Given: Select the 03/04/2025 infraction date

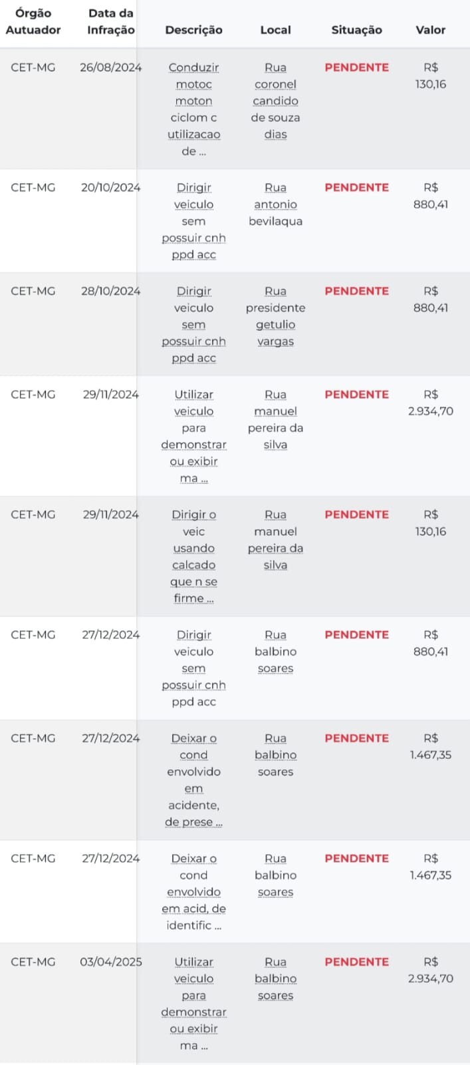Looking at the screenshot, I should point(111,962).
